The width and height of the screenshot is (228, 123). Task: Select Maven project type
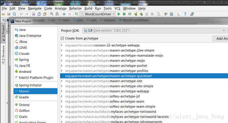click(x=36, y=91)
